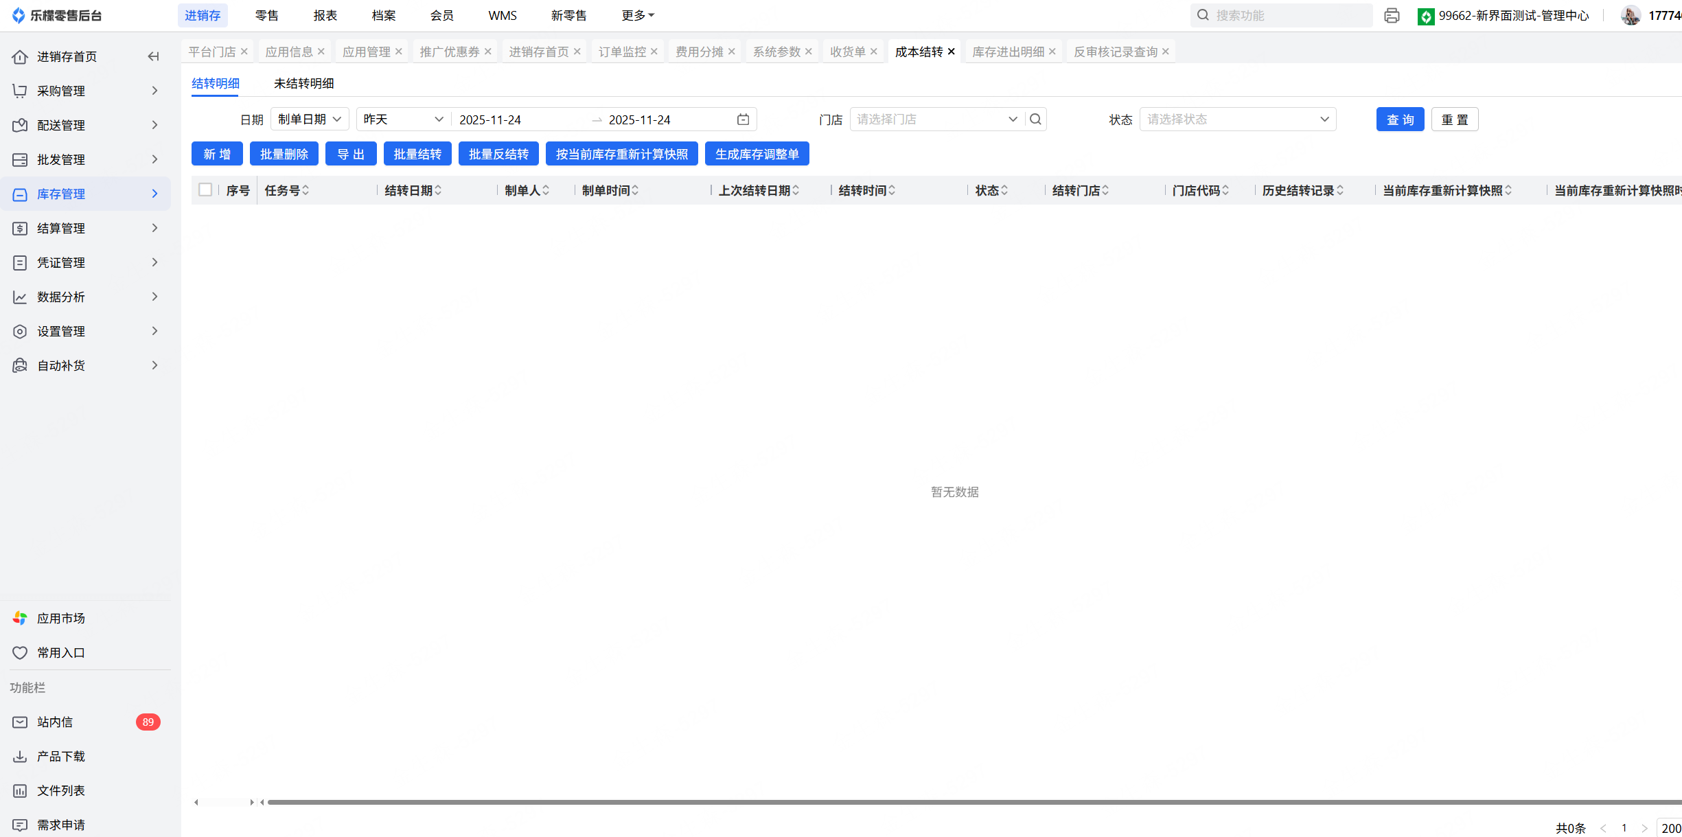The height and width of the screenshot is (837, 1682).
Task: Collapse sidebar using the arrow icon
Action: tap(154, 56)
